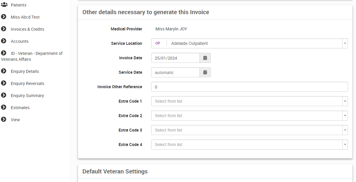Open the Extra Code 3 dropdown

345,130
